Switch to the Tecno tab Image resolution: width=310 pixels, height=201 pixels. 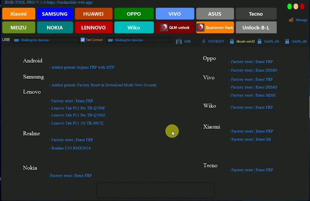[256, 14]
